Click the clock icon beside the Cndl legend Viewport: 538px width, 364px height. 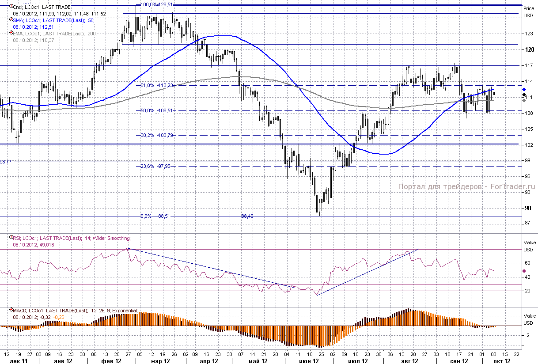point(11,7)
